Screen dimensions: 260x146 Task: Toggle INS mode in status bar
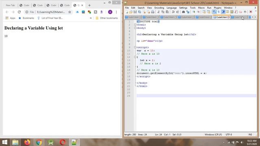tap(250, 135)
